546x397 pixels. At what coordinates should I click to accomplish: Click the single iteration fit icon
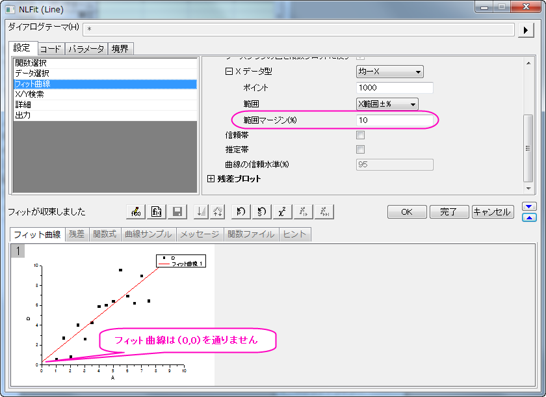click(x=304, y=212)
